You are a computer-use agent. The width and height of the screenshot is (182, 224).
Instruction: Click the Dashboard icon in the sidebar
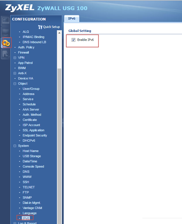coord(6,21)
